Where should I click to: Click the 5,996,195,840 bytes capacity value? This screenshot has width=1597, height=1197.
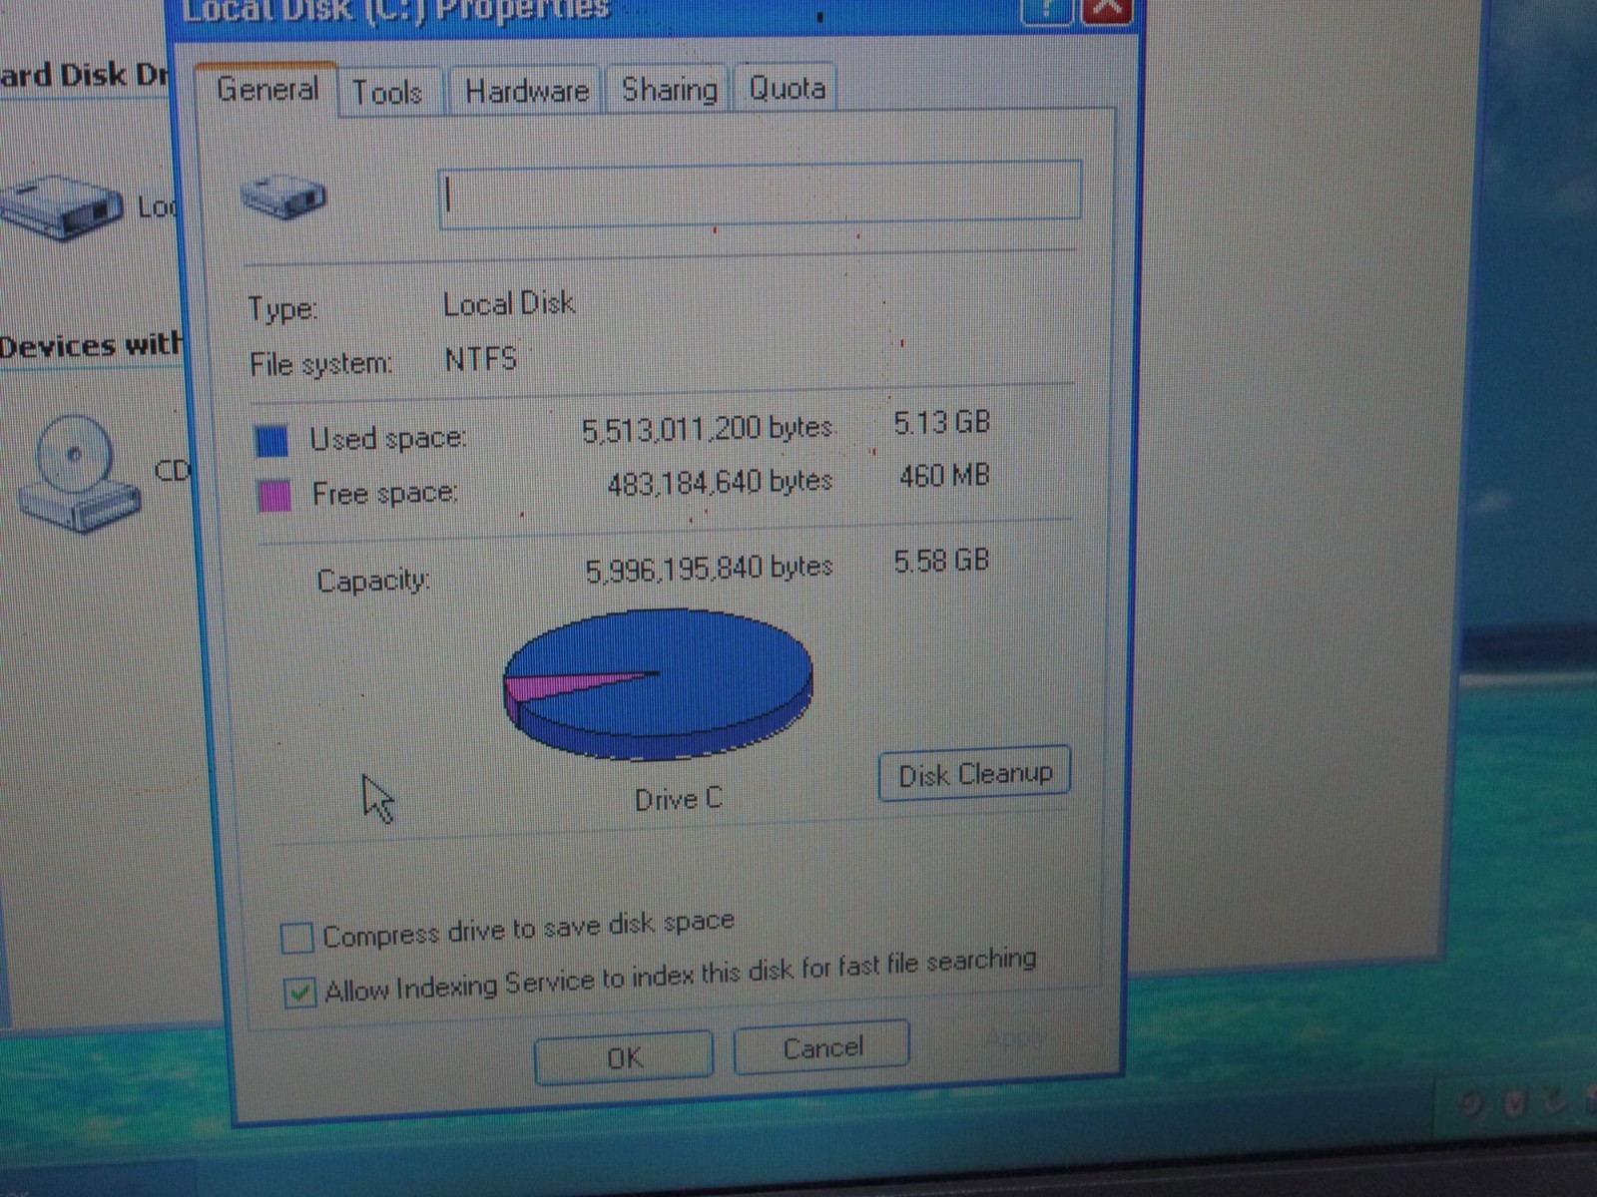709,569
